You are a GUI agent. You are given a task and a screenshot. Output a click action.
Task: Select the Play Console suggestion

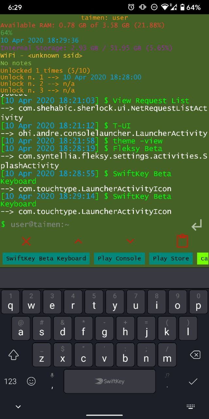119,258
